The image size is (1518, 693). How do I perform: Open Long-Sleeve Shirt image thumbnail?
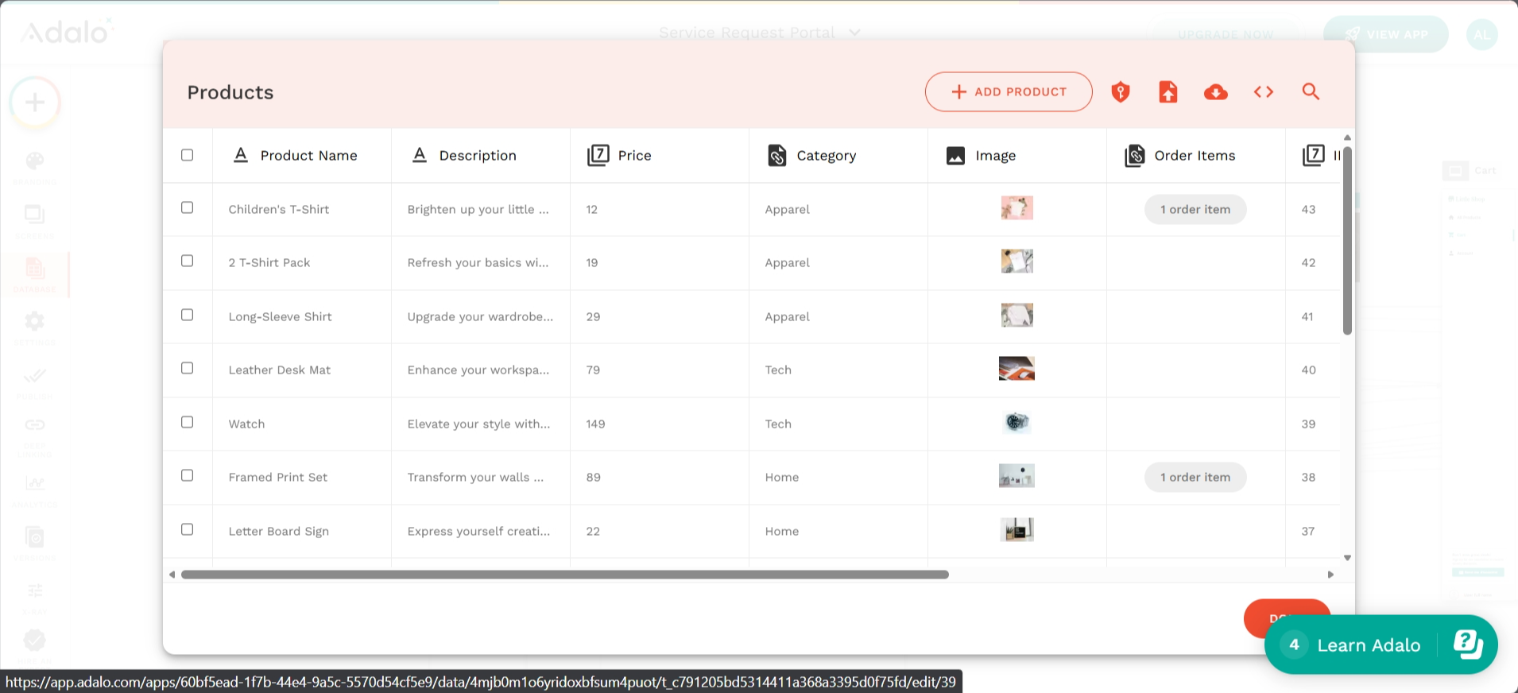point(1017,316)
